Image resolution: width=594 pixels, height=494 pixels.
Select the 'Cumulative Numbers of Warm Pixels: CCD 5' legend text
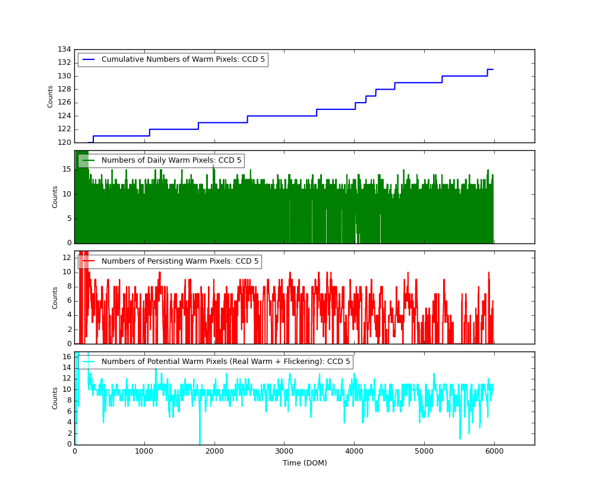[x=183, y=59]
